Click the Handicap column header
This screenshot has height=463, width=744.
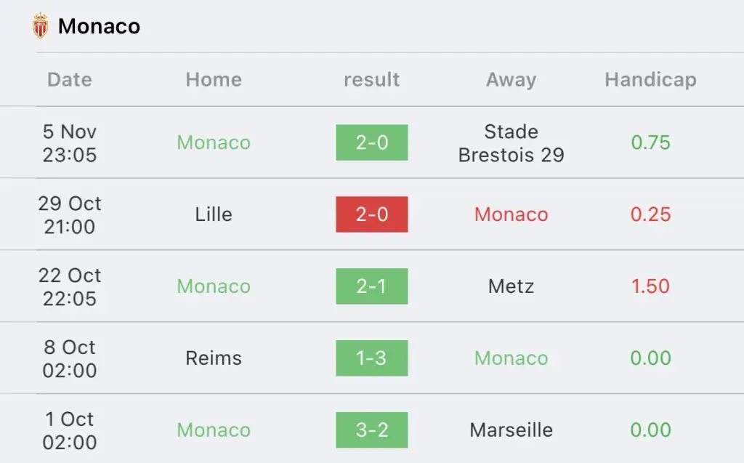coord(650,80)
